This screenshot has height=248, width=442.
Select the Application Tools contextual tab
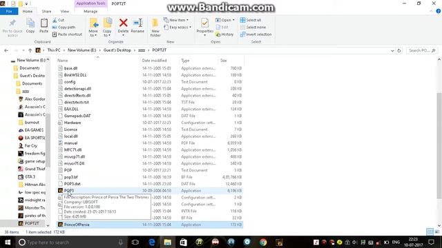click(90, 3)
